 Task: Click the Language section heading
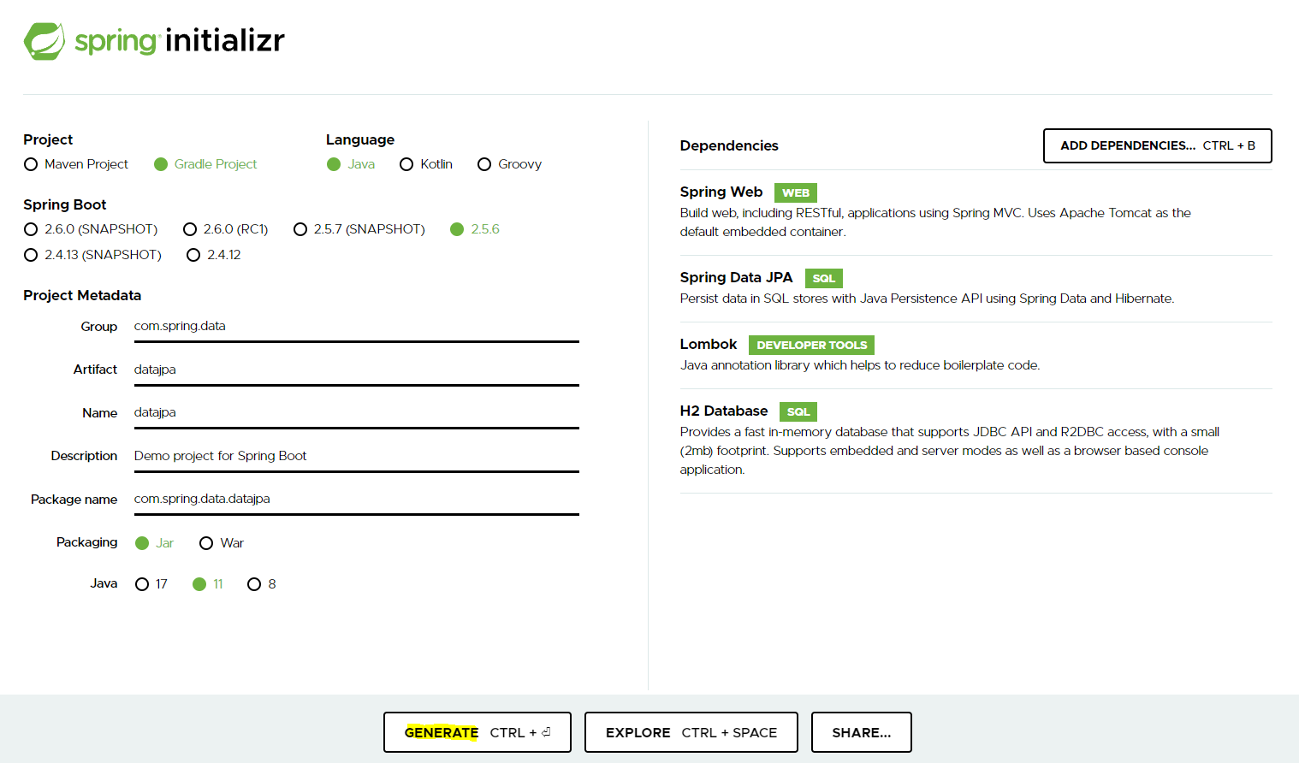coord(360,139)
